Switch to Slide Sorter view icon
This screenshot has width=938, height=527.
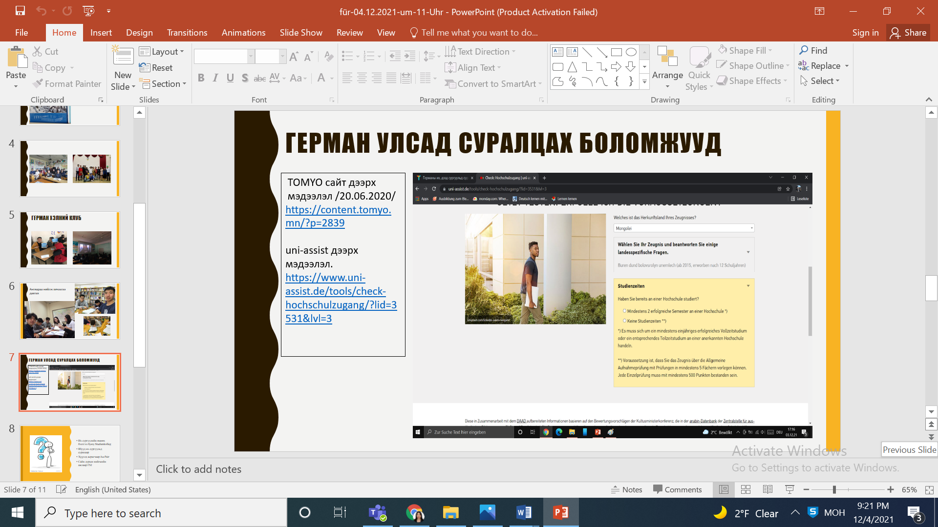[746, 489]
